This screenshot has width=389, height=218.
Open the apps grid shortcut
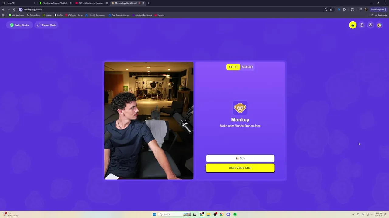[3, 15]
